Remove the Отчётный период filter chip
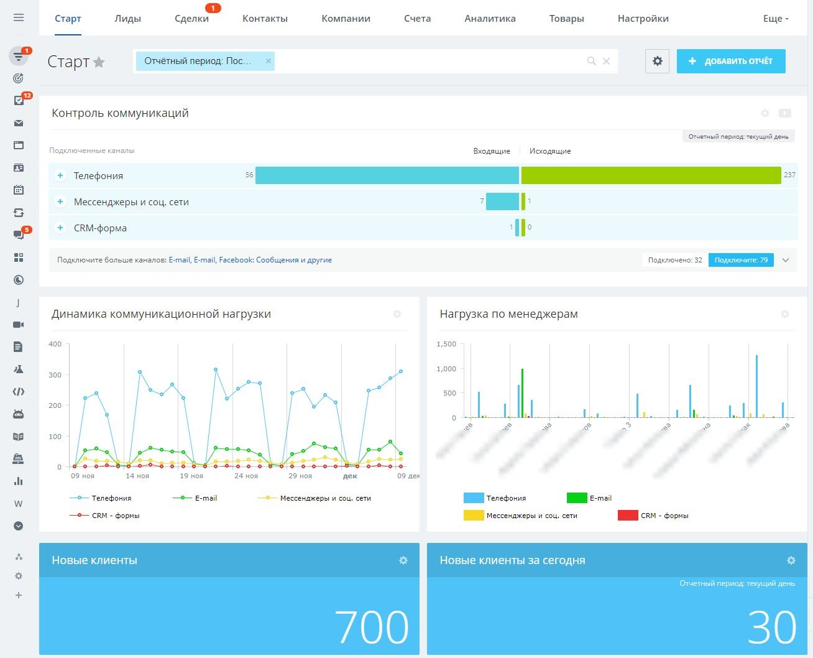The image size is (813, 658). pos(269,61)
